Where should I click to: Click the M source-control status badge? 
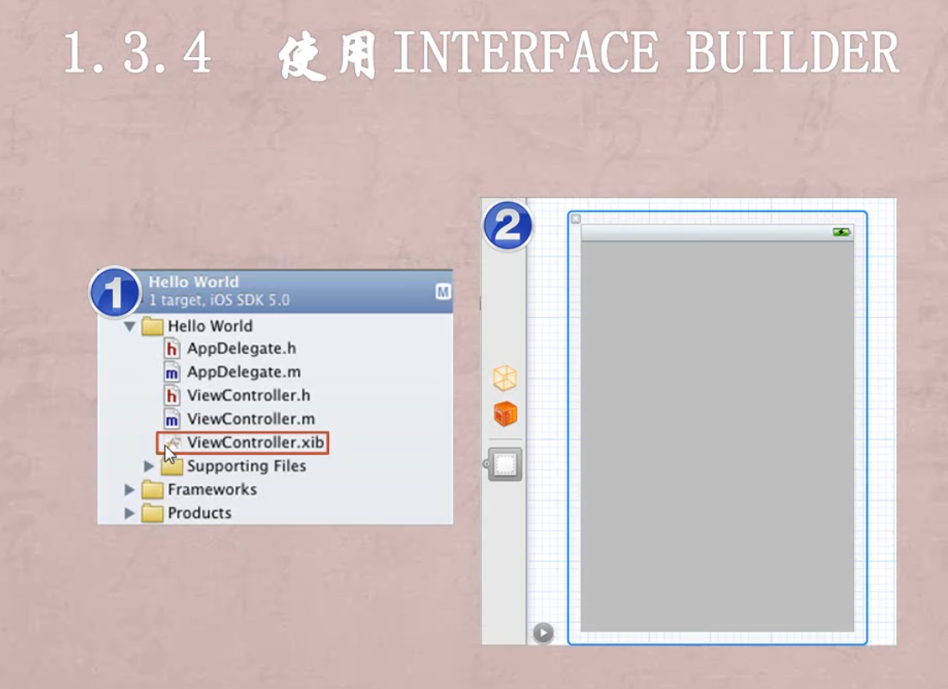point(443,292)
